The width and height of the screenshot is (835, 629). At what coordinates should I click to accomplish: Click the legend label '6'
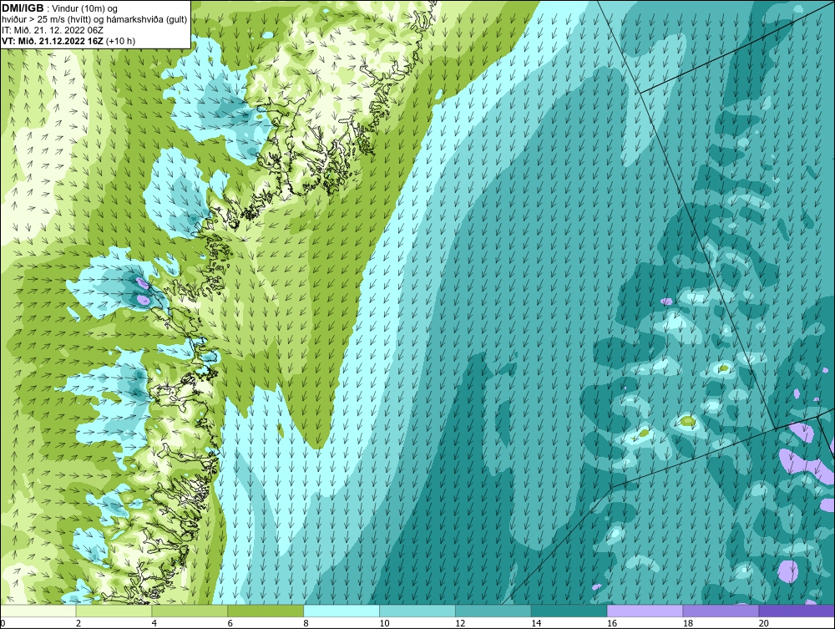pyautogui.click(x=230, y=623)
